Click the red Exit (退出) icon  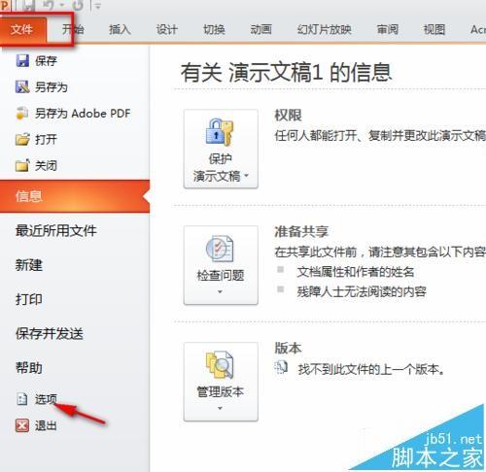coord(22,425)
